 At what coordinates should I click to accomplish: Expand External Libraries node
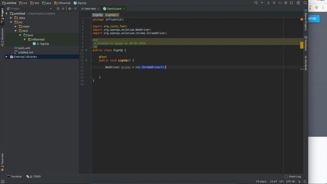pos(7,57)
